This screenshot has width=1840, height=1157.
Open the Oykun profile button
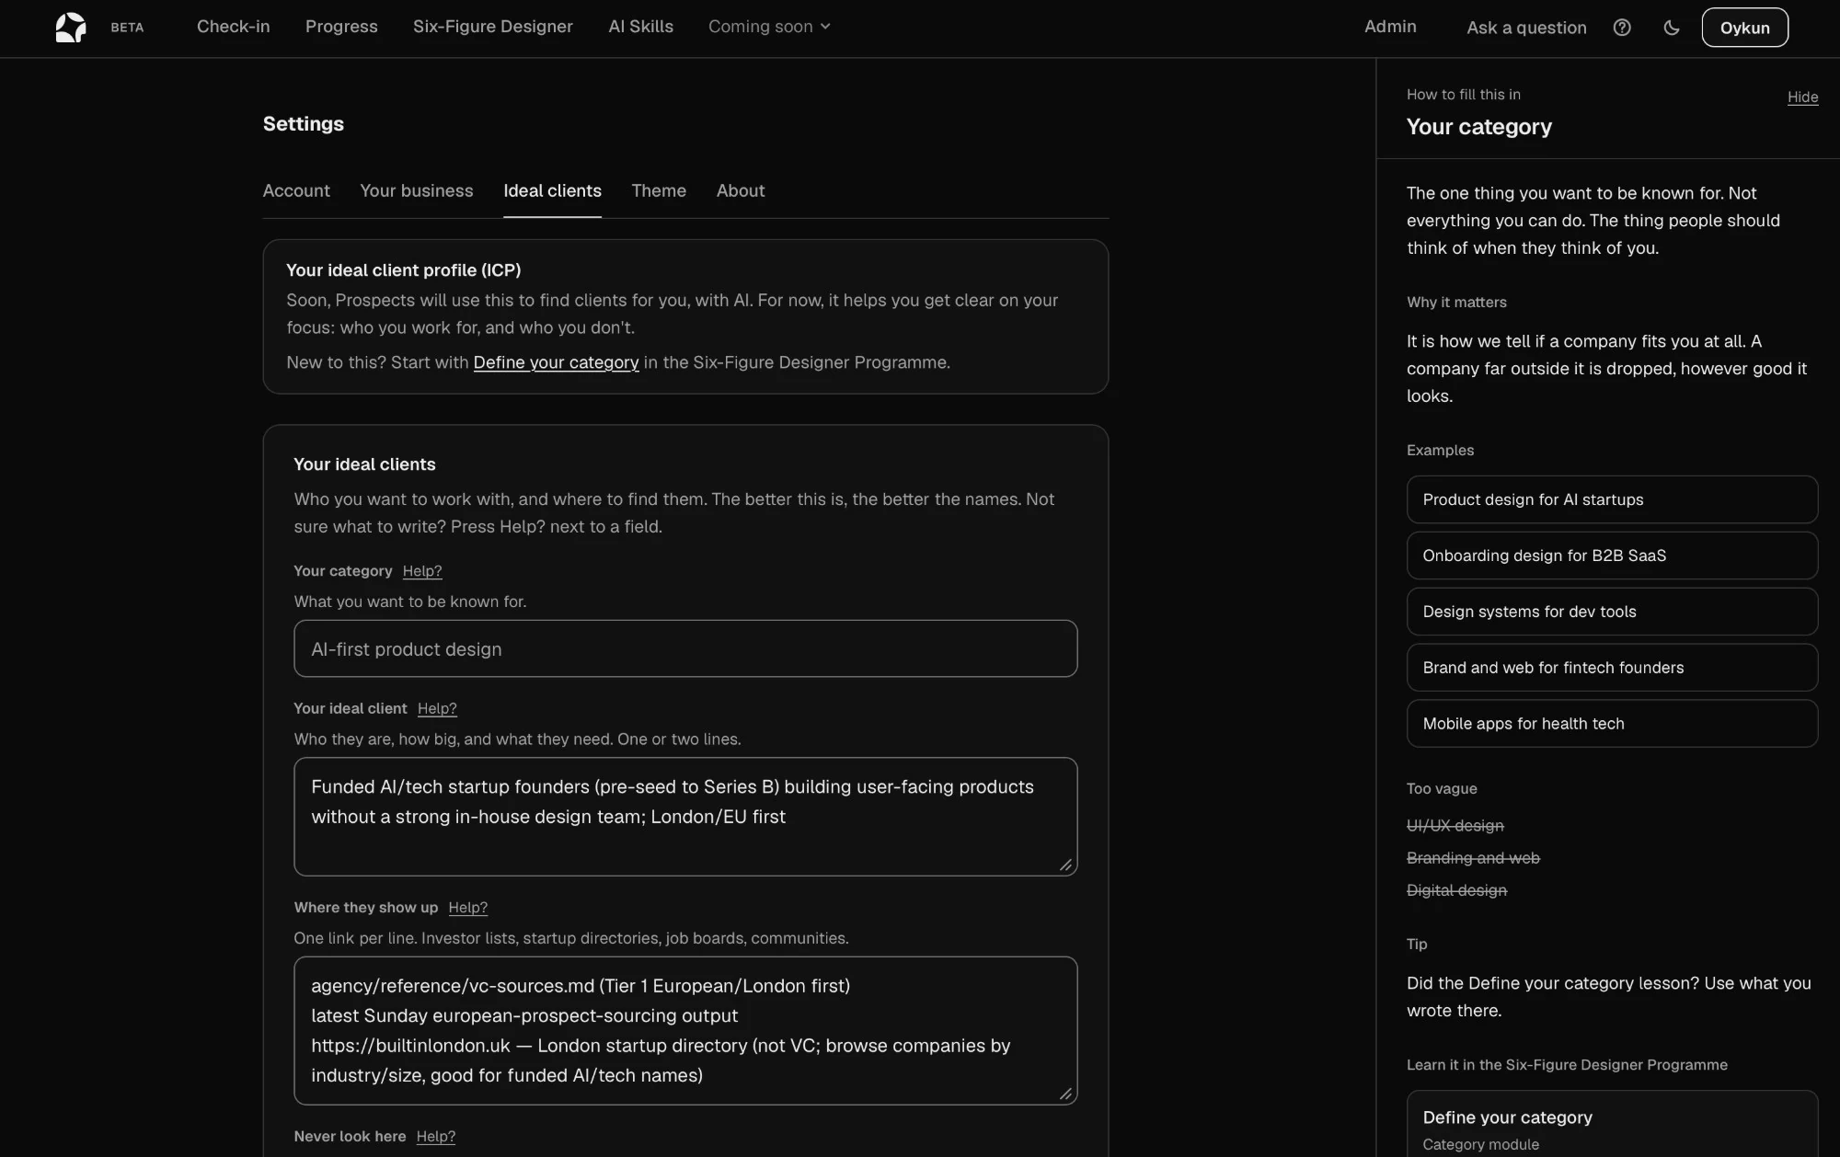(1744, 28)
